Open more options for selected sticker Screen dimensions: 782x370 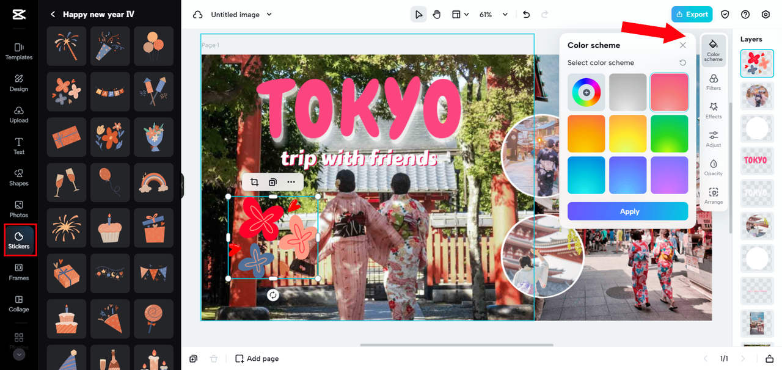click(x=291, y=182)
